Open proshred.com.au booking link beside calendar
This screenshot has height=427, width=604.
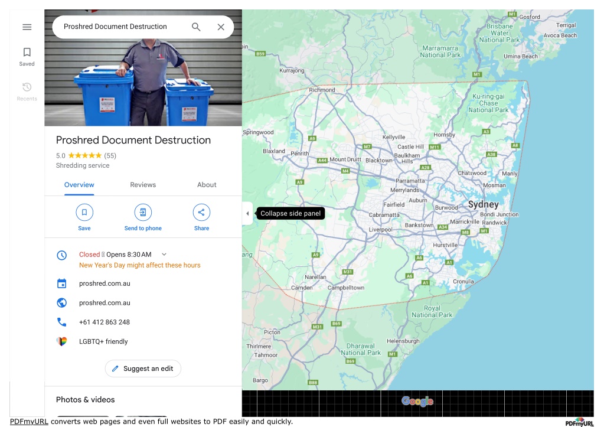pyautogui.click(x=105, y=283)
